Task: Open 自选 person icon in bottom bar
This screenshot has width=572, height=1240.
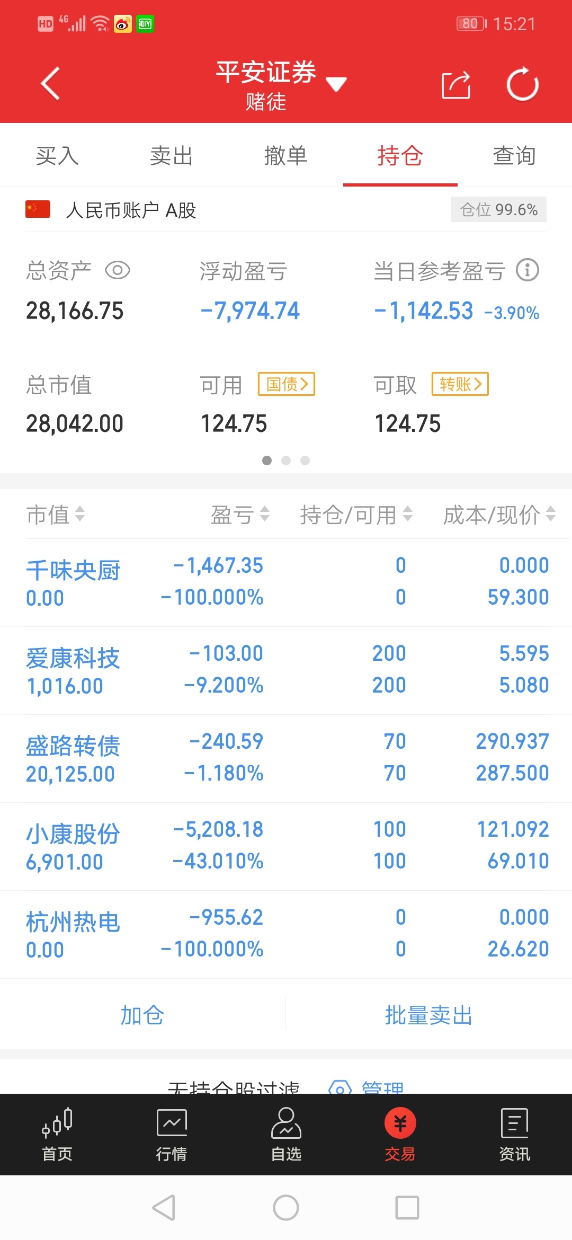Action: click(x=286, y=1123)
